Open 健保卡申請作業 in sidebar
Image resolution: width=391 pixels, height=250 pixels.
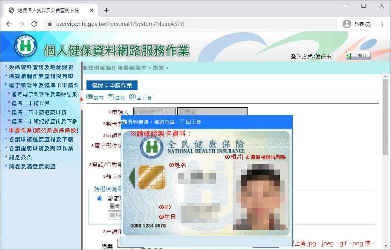coord(30,103)
